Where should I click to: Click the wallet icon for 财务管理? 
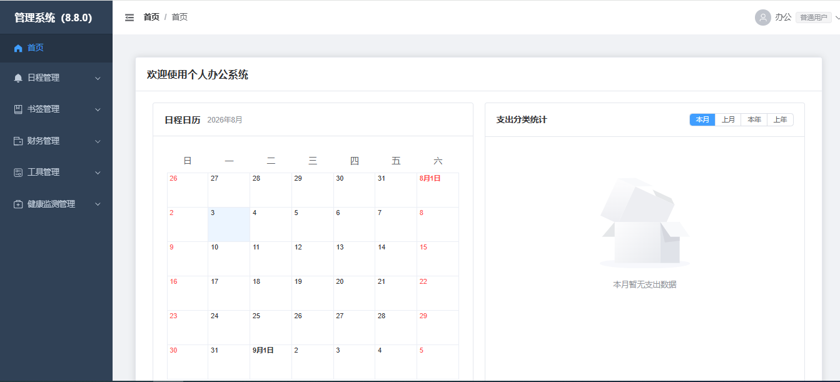point(18,141)
